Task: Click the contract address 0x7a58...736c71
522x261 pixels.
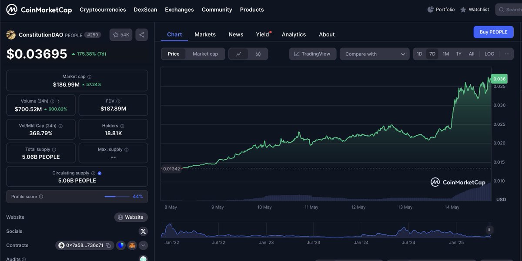Action: point(85,245)
